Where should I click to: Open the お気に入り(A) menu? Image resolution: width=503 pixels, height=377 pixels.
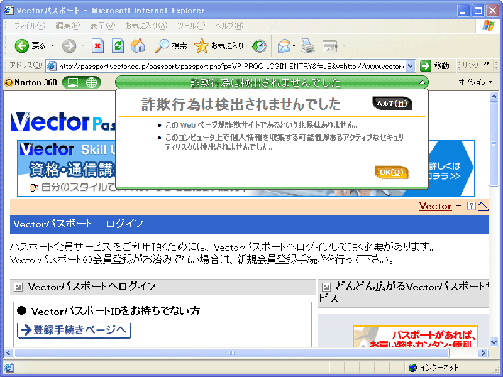146,26
